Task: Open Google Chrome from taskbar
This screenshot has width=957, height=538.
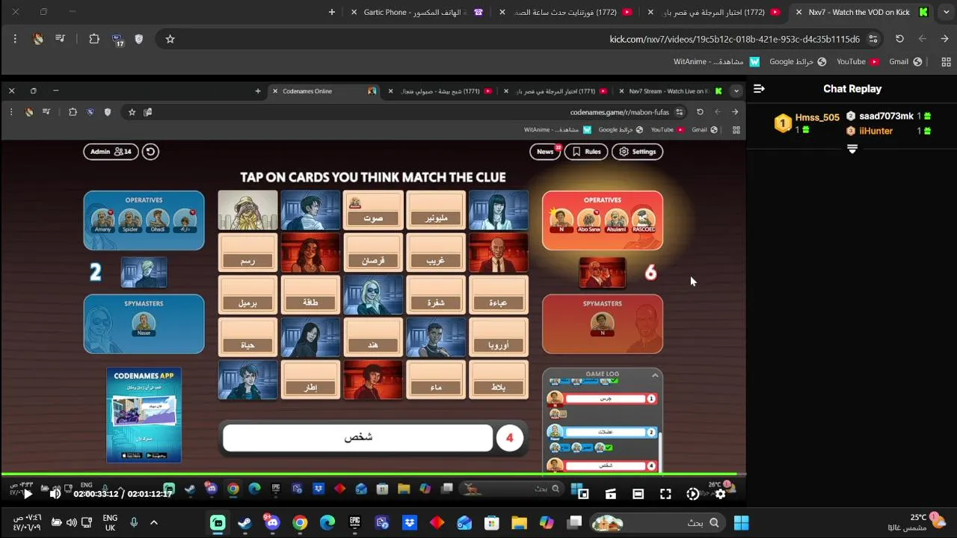Action: tap(300, 522)
